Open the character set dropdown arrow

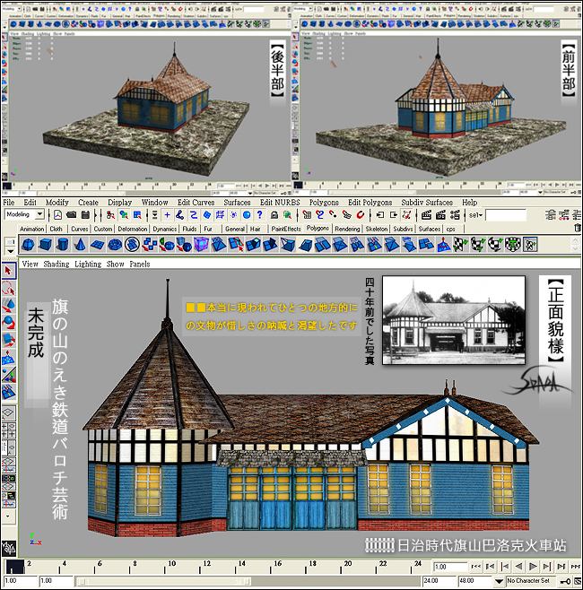coord(499,581)
